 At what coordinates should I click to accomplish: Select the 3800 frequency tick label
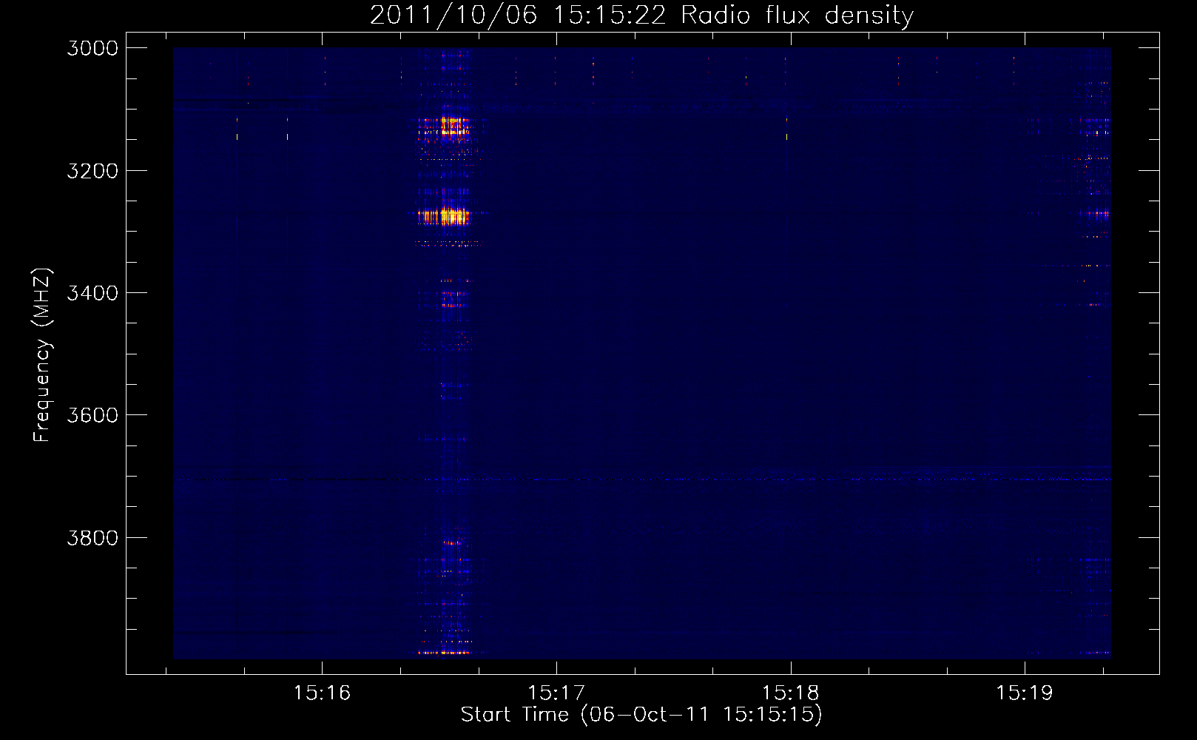(x=92, y=538)
